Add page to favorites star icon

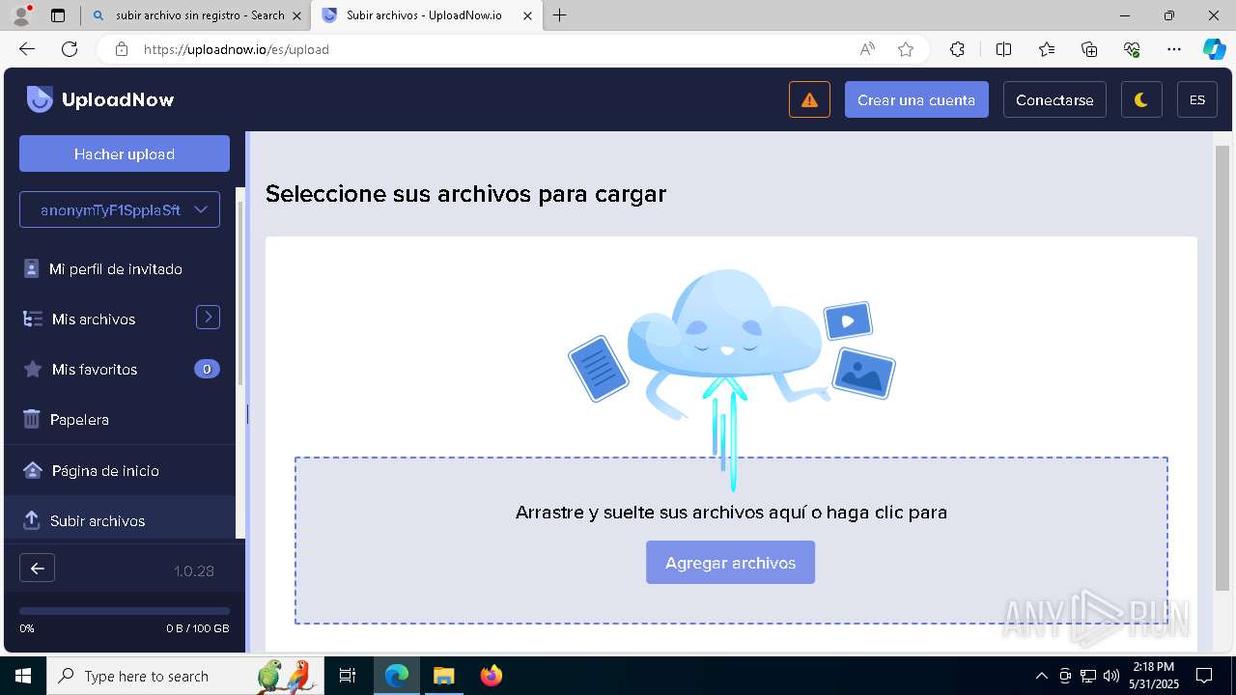tap(906, 49)
